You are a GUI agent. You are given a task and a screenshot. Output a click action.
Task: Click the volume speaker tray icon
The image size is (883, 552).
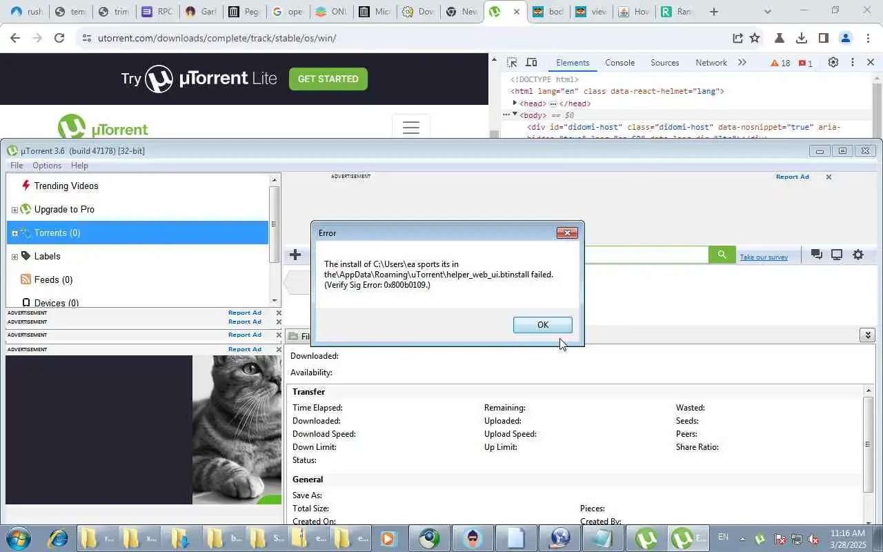pos(814,539)
